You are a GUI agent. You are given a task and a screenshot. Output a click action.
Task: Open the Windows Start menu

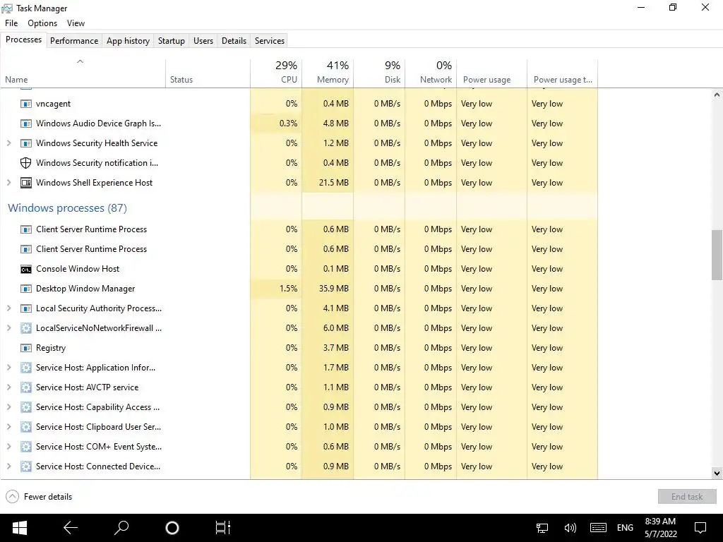(19, 528)
